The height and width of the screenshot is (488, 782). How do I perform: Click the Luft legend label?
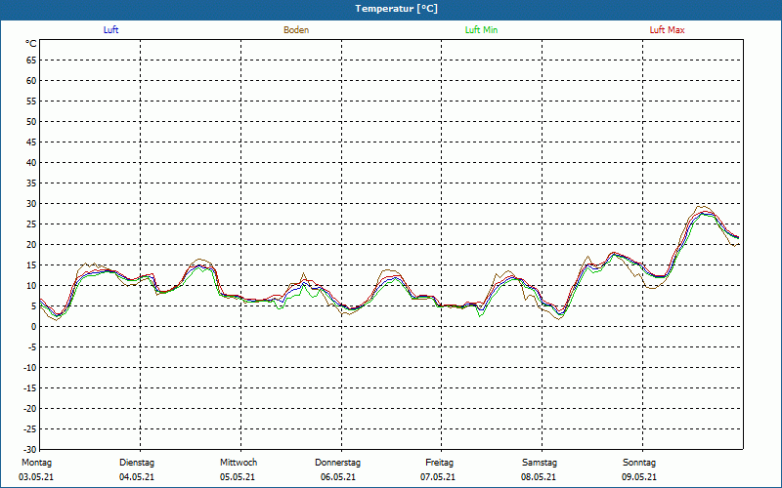pos(110,30)
